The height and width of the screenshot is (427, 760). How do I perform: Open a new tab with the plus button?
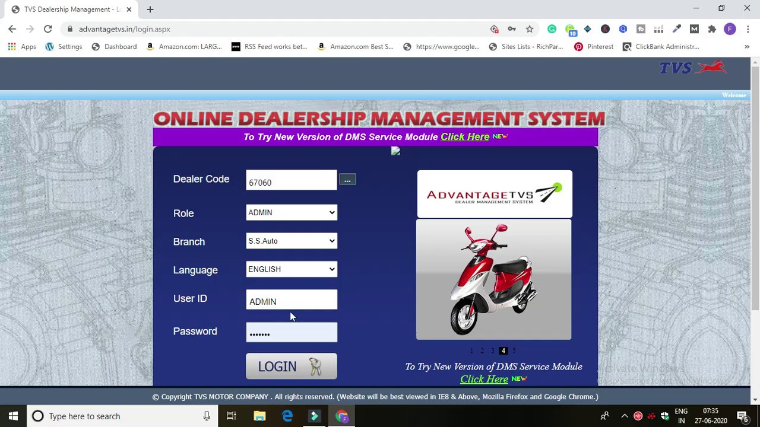[x=150, y=9]
